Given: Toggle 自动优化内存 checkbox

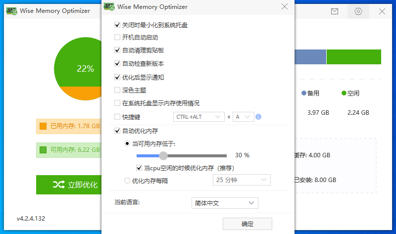Looking at the screenshot, I should click(x=117, y=131).
